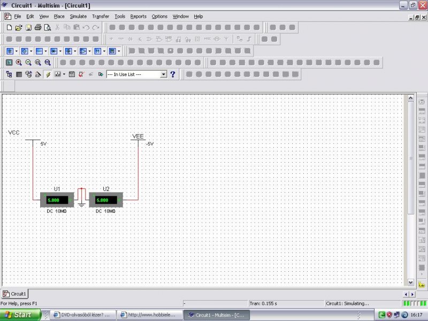Image resolution: width=428 pixels, height=321 pixels.
Task: Zoom to selected area
Action: [38, 63]
